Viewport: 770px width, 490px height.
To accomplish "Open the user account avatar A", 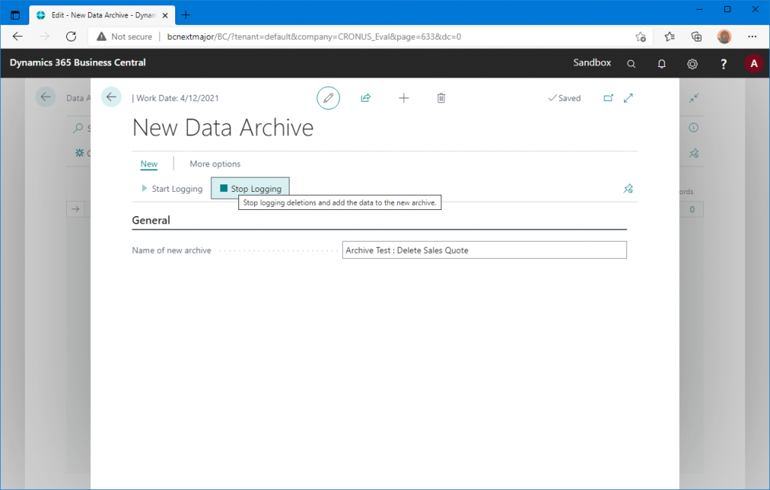I will pyautogui.click(x=753, y=63).
